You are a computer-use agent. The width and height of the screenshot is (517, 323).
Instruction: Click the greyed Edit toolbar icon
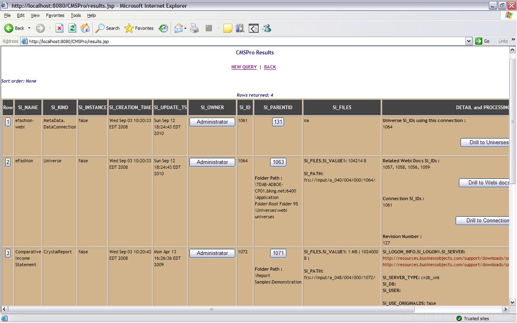coord(209,28)
